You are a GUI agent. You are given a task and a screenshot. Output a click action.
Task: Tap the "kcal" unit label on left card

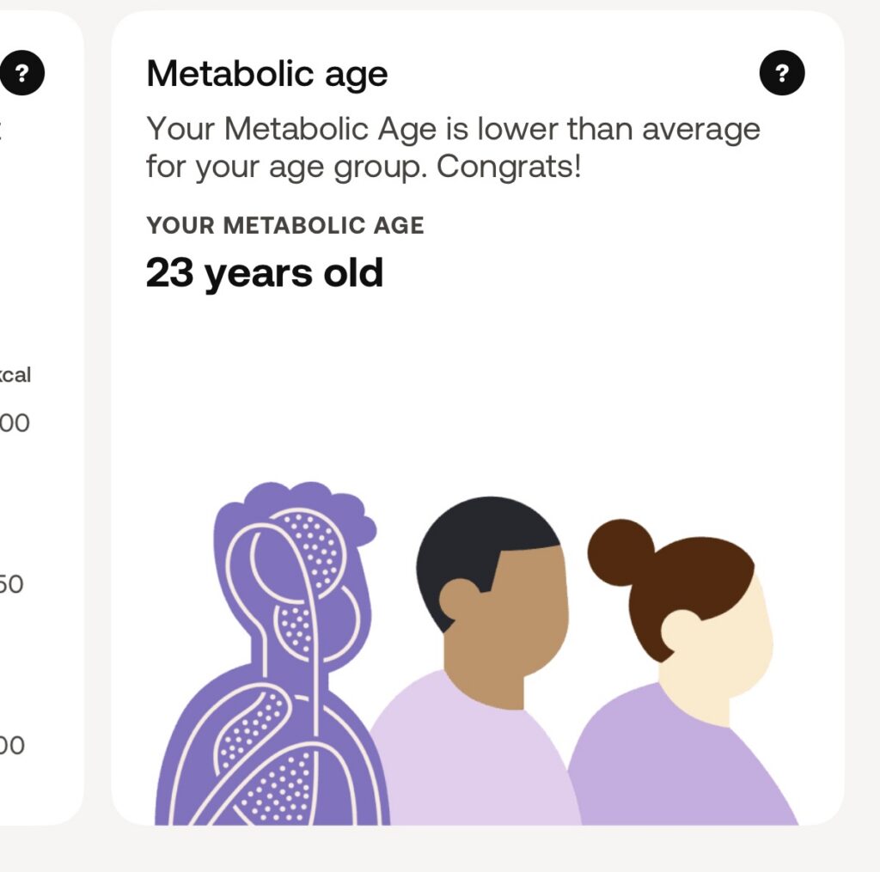[x=15, y=375]
